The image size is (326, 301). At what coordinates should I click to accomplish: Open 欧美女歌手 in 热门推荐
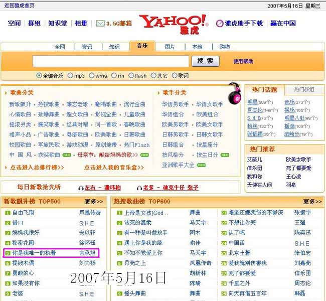click(x=298, y=160)
